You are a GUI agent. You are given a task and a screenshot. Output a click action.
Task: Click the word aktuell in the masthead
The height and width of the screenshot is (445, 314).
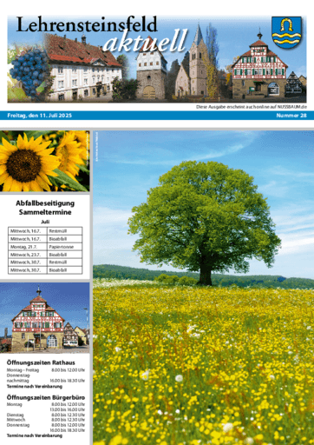[146, 42]
